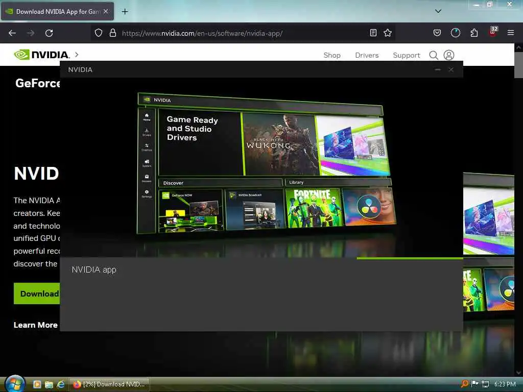523x392 pixels.
Task: Open the circular Firefox toolbar icon
Action: point(455,33)
